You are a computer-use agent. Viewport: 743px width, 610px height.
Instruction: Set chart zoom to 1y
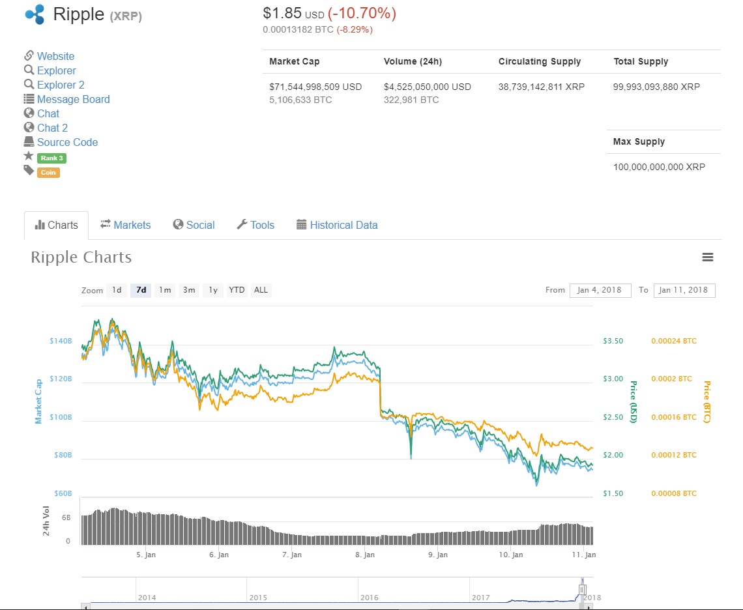(x=213, y=290)
